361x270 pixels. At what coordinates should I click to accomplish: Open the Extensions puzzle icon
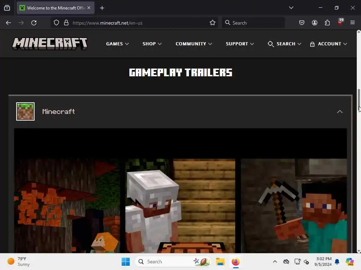[x=327, y=22]
